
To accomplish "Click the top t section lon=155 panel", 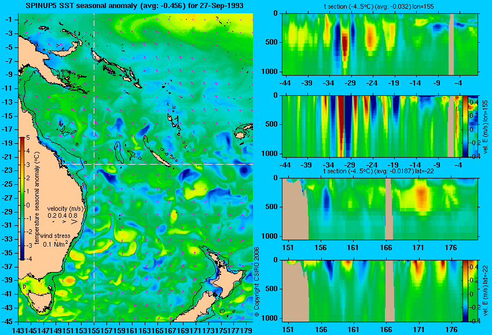I will [380, 44].
